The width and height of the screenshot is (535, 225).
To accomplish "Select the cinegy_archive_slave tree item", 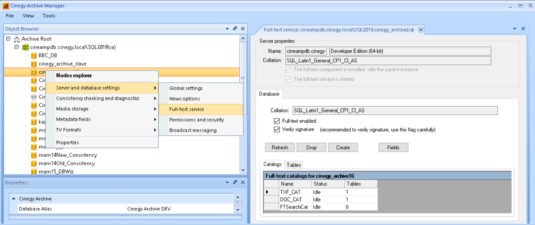I will coord(62,64).
